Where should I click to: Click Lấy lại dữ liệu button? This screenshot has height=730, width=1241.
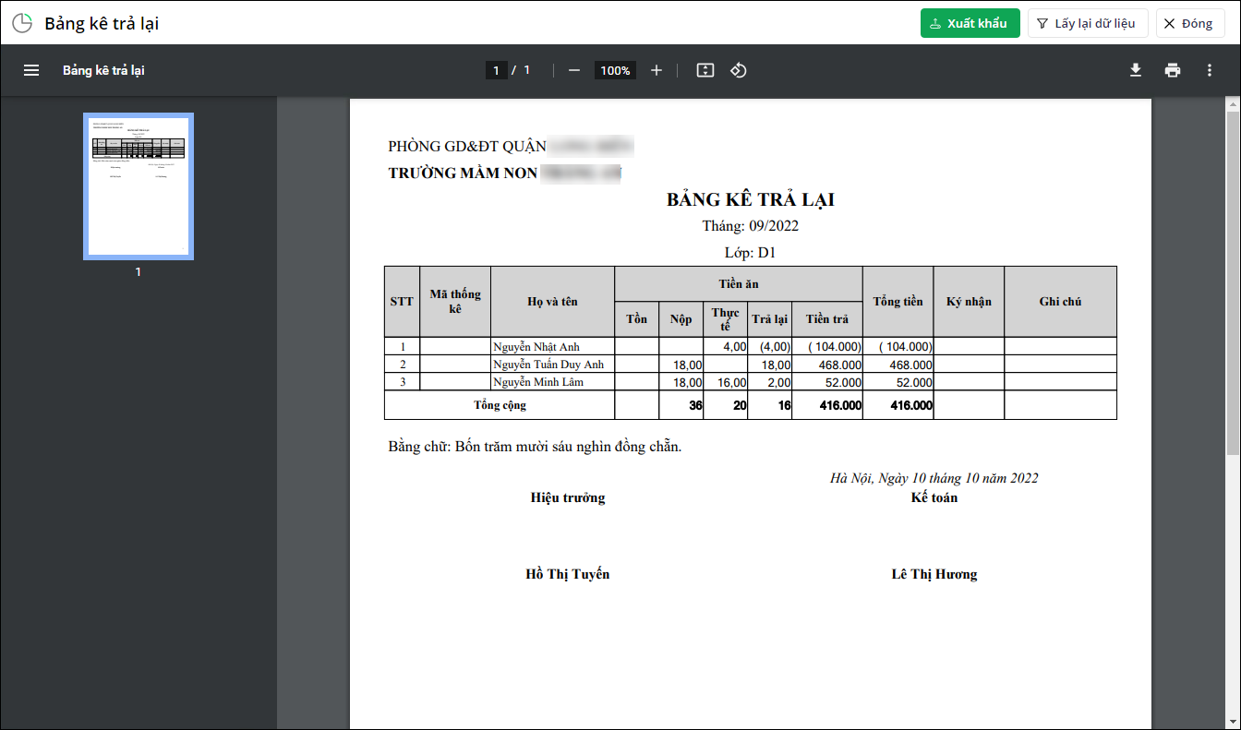[x=1087, y=23]
